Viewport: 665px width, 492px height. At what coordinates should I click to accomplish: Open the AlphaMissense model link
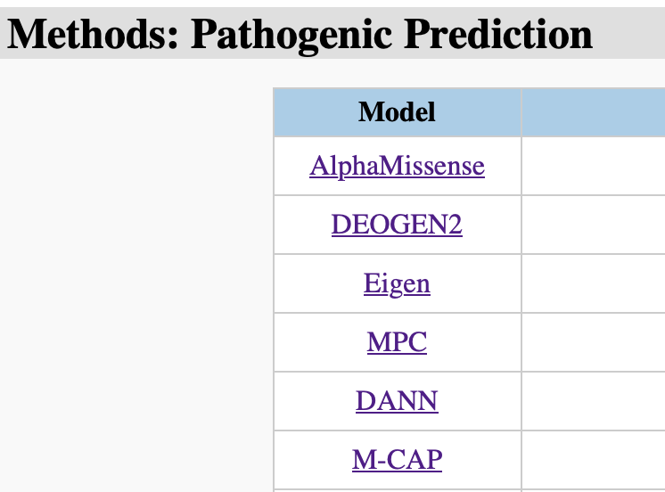pyautogui.click(x=397, y=166)
